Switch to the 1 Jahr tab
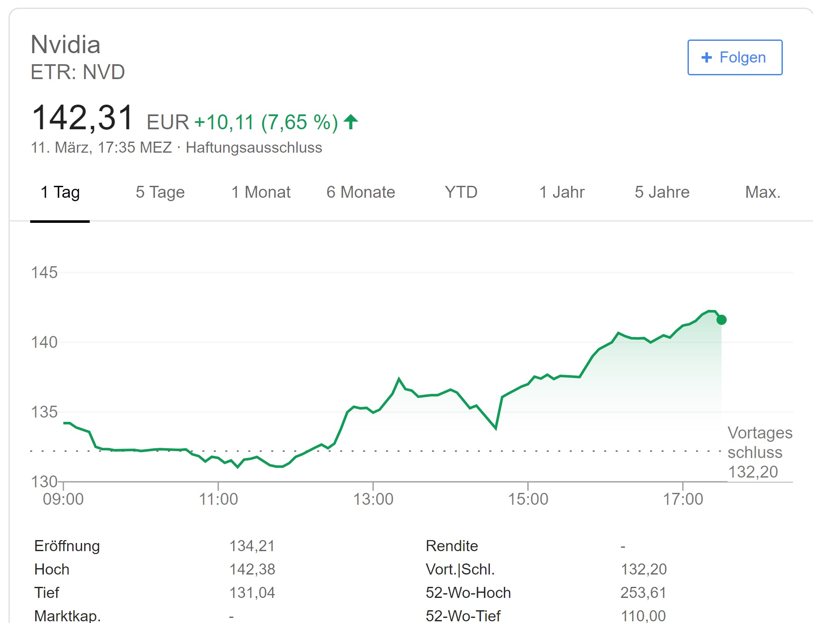Image resolution: width=813 pixels, height=623 pixels. pyautogui.click(x=562, y=192)
